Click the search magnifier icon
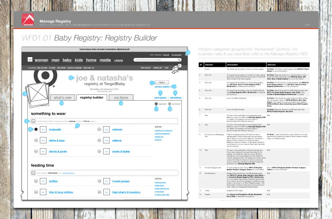The image size is (332, 219). click(179, 60)
